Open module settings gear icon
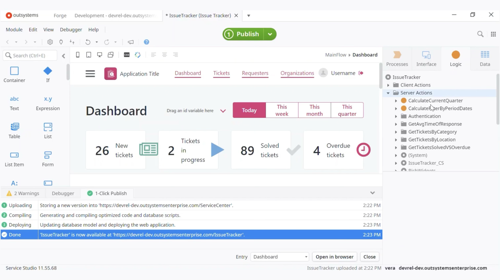Viewport: 500px width, 280px height. (50, 42)
